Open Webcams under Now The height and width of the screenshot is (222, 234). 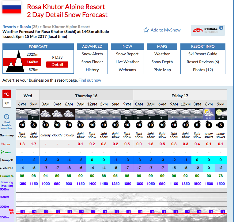pos(127,70)
